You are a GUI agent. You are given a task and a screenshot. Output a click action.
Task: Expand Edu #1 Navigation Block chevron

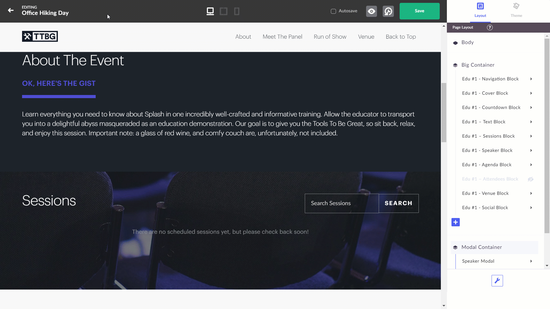point(531,79)
